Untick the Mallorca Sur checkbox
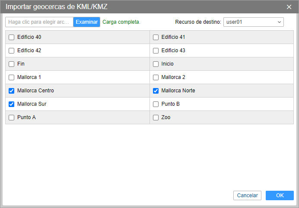The height and width of the screenshot is (208, 299). 12,104
